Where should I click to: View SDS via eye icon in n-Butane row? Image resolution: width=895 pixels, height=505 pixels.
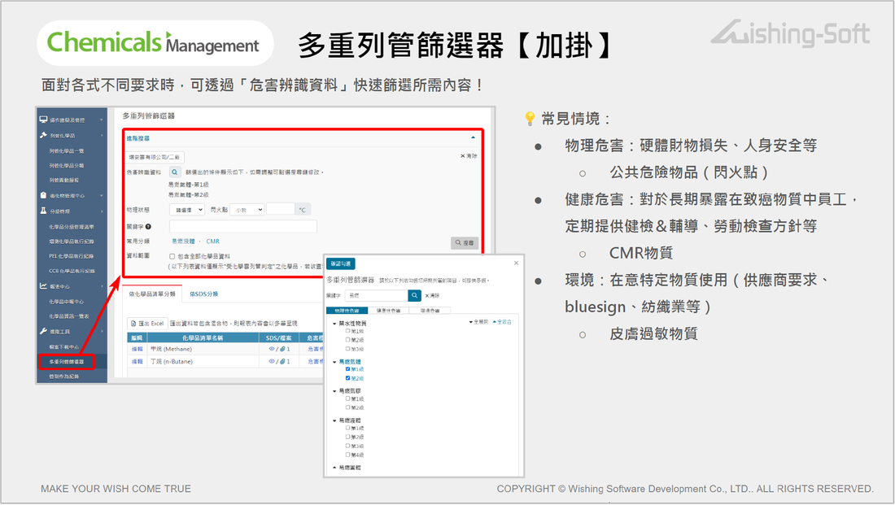tap(272, 361)
